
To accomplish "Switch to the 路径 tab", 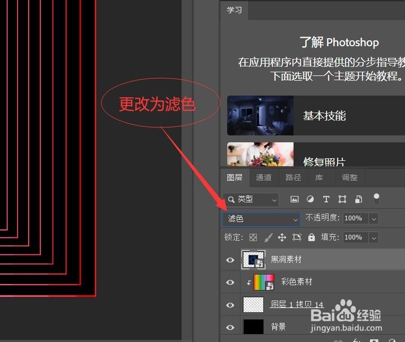I will [294, 177].
